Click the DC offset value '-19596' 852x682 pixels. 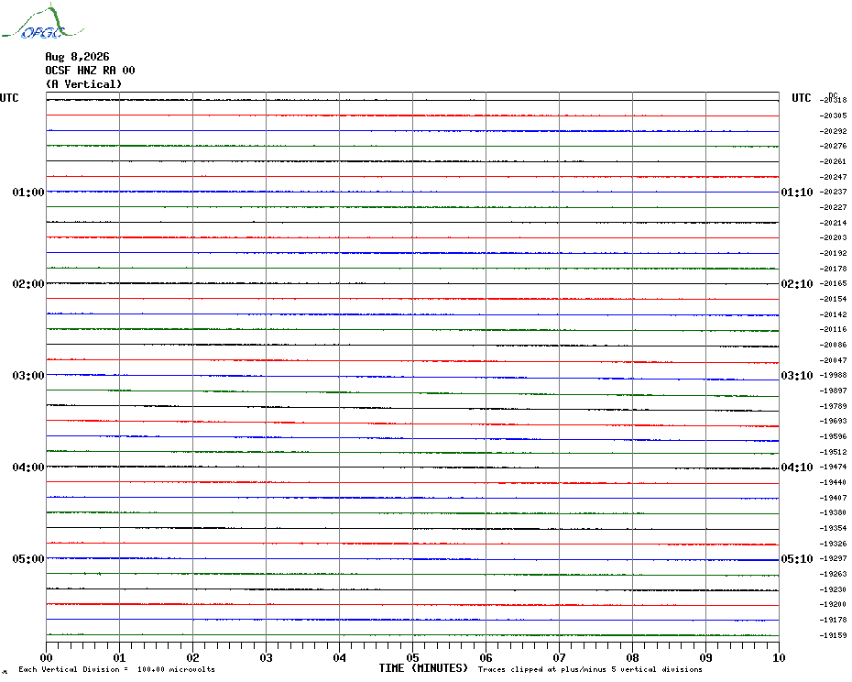click(833, 436)
